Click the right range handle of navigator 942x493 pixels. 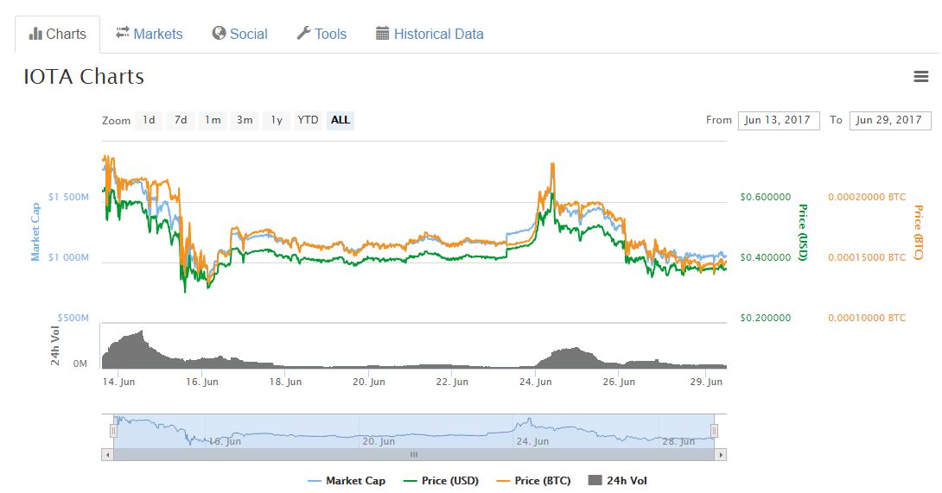[715, 431]
